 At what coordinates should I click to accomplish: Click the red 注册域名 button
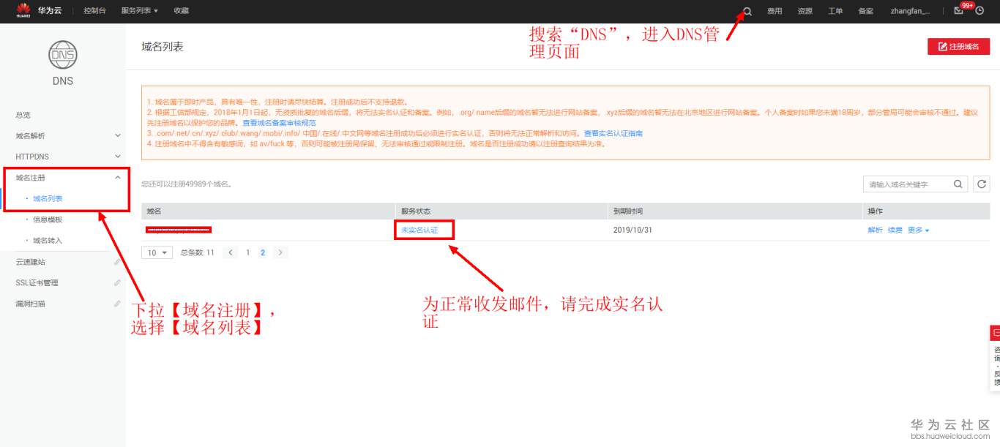(959, 46)
